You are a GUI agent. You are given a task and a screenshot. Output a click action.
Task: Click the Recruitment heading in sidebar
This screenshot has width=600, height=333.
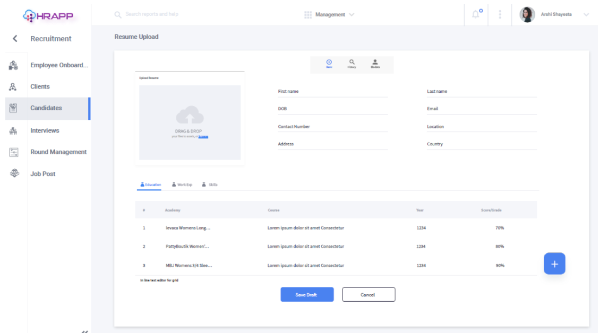coord(51,39)
